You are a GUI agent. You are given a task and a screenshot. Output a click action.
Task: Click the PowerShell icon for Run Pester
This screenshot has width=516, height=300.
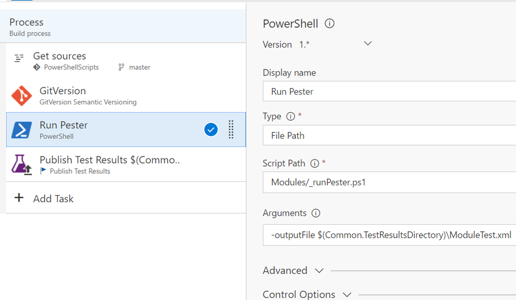click(x=22, y=130)
